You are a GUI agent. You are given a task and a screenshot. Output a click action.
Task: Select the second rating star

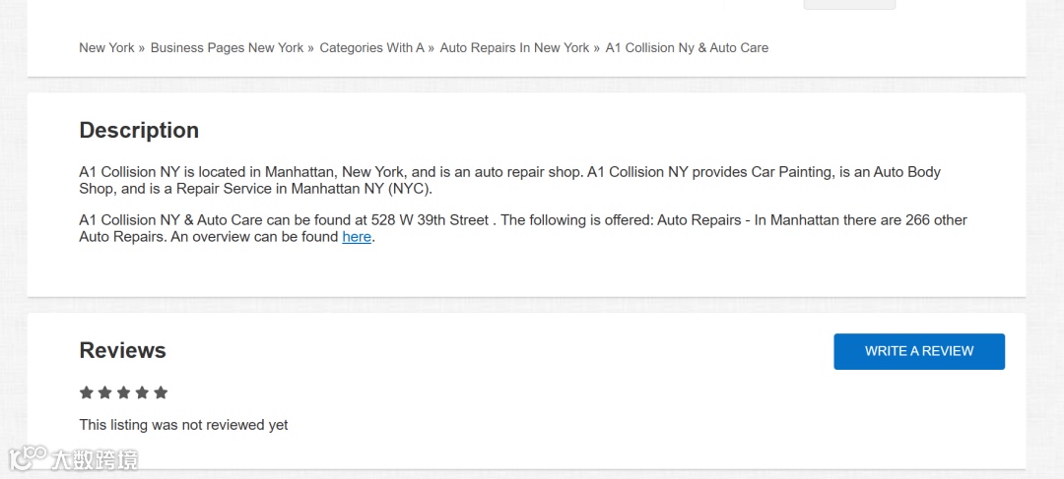(105, 392)
